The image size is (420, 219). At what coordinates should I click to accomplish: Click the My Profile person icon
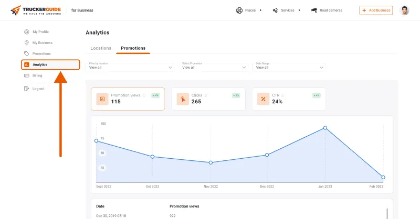click(x=27, y=32)
